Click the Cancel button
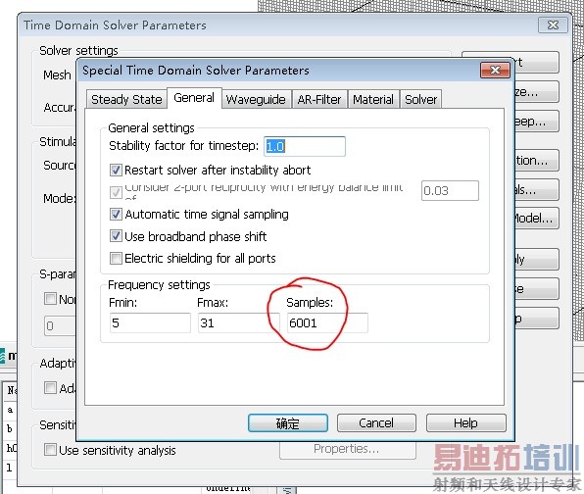 [376, 423]
